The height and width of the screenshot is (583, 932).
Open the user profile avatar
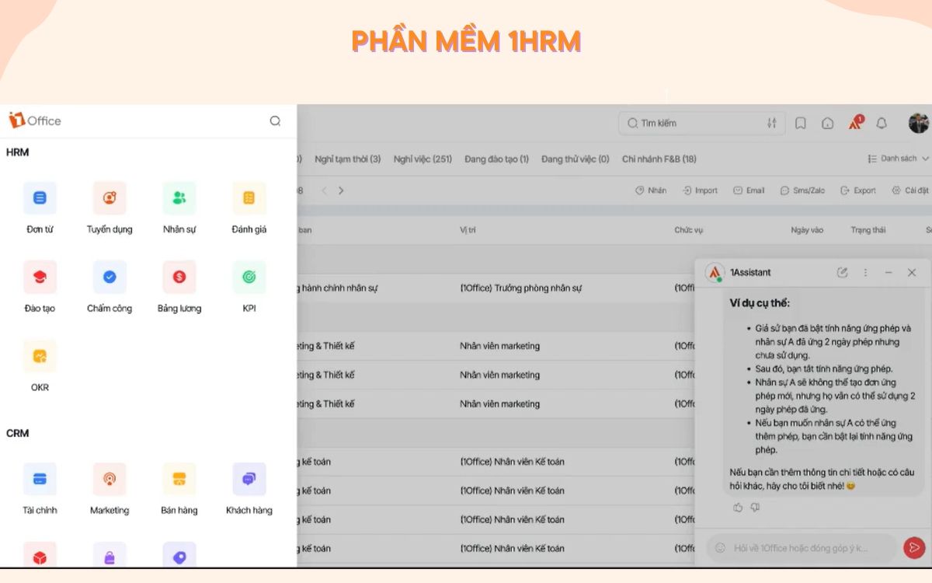pos(919,123)
